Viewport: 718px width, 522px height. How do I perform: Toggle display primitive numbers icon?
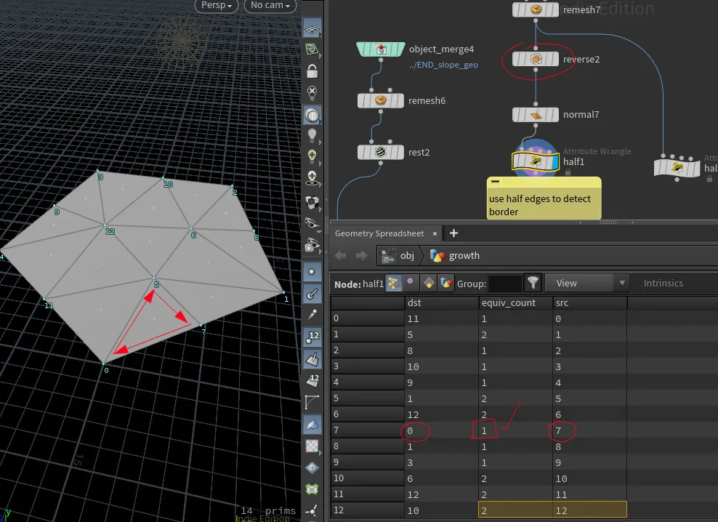[312, 380]
